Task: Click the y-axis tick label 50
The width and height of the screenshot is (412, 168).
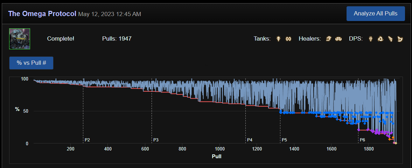Action: (25, 111)
